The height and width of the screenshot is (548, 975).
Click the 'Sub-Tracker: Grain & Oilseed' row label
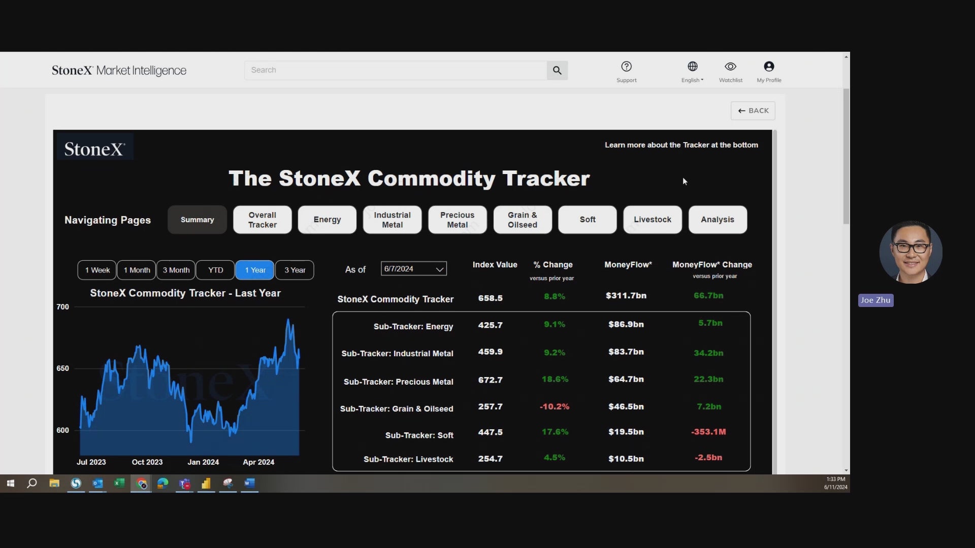click(396, 408)
